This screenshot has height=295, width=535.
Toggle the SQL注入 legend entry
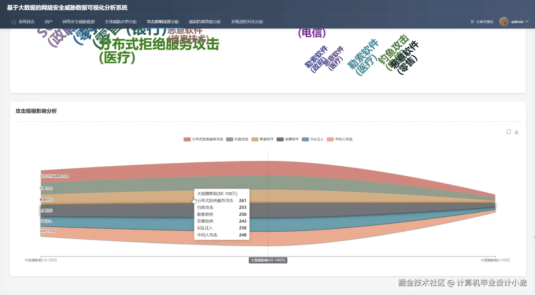[x=313, y=139]
